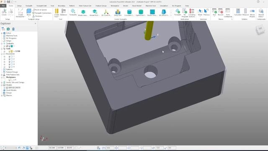Click the save icon in title bar

[8, 2]
